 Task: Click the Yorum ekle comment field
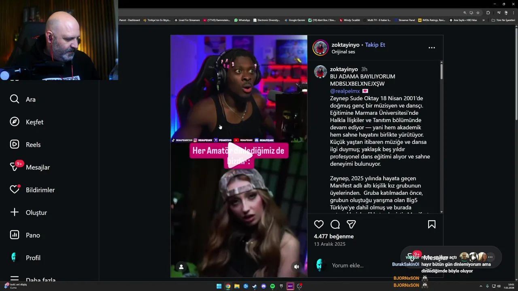(348, 266)
